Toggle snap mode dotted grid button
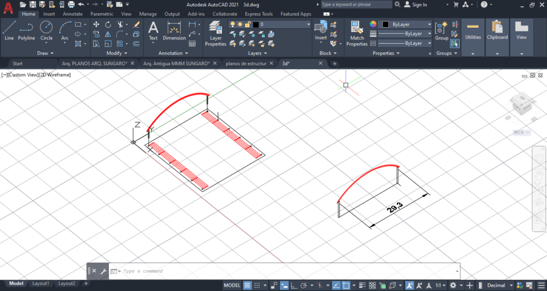 [x=257, y=285]
